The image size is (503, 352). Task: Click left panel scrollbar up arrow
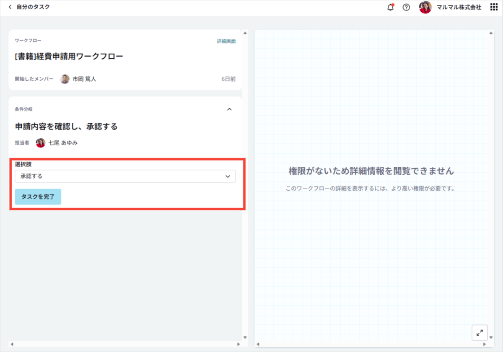click(x=245, y=33)
